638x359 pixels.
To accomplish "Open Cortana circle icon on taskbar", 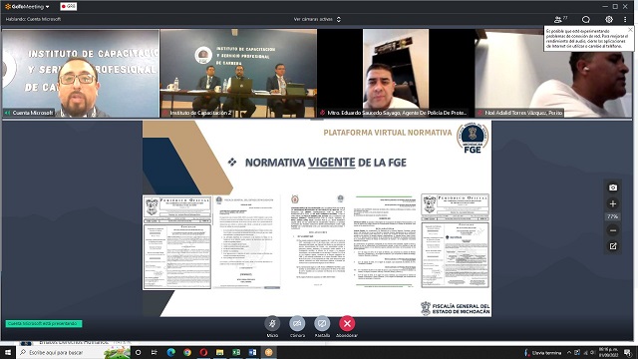I will coord(138,352).
